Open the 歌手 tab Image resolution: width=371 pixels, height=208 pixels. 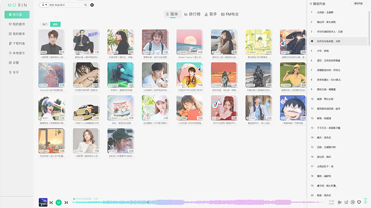(x=211, y=14)
